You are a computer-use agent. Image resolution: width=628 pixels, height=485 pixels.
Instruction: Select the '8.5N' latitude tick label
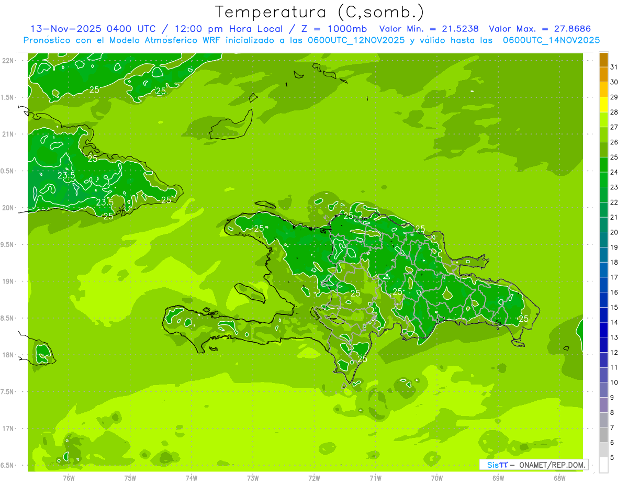[7, 318]
